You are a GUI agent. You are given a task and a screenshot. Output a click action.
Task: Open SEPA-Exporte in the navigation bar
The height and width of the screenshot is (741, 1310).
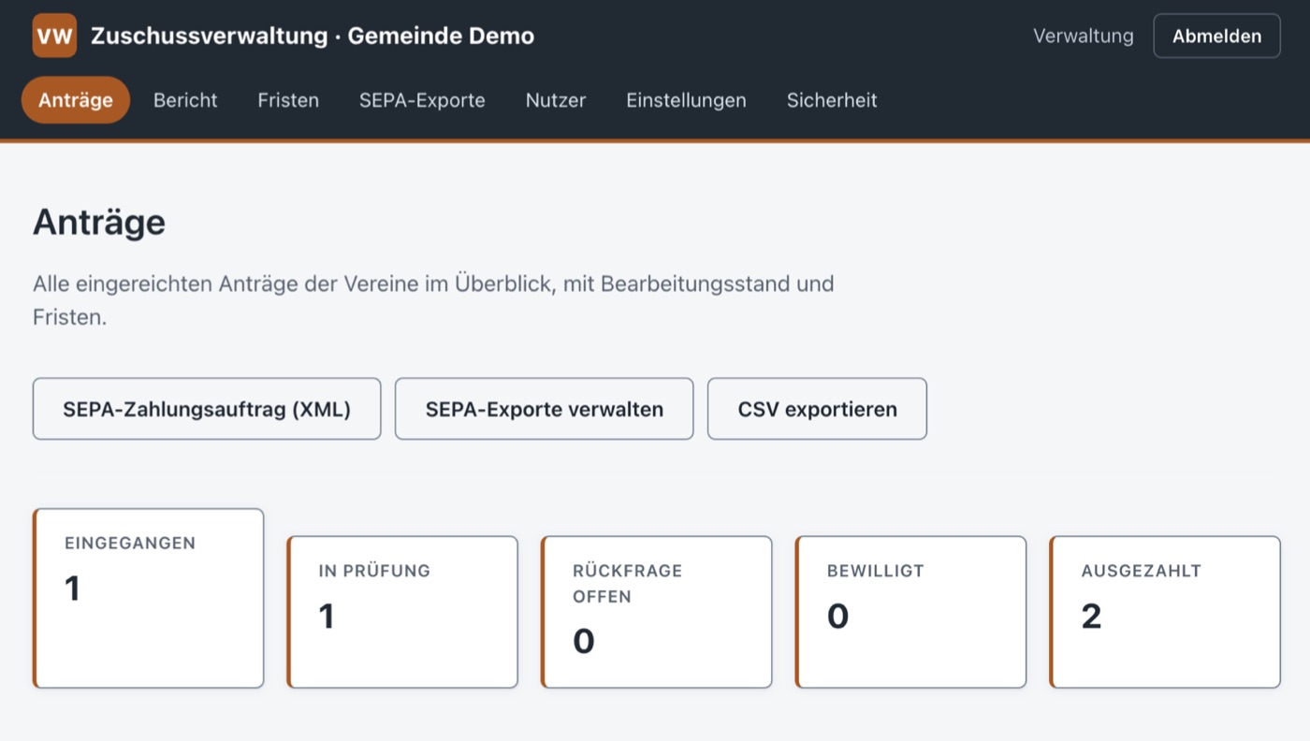[422, 100]
